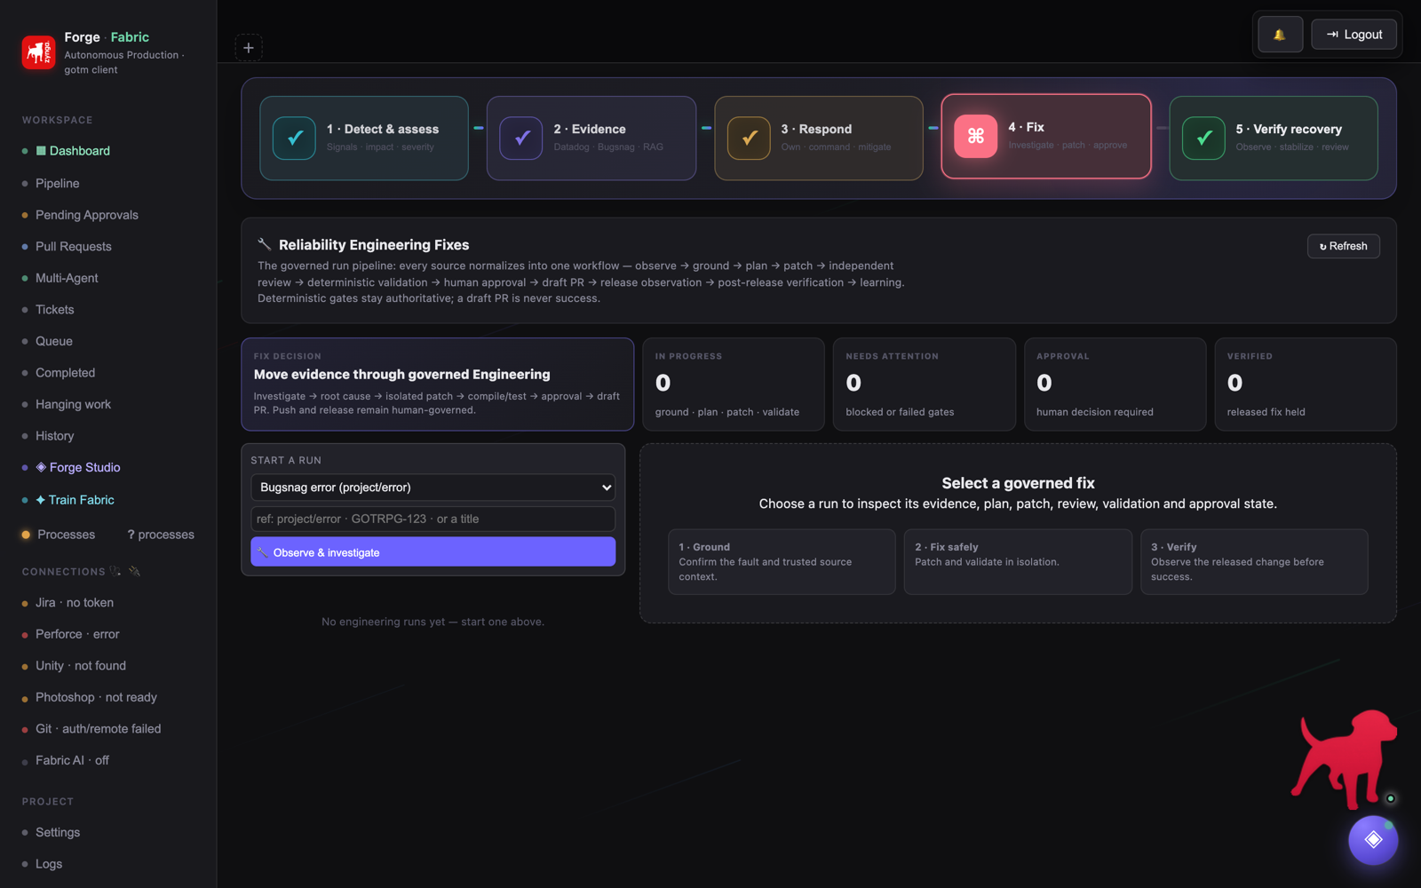Click the ref project/error input field
The height and width of the screenshot is (888, 1421).
point(433,519)
